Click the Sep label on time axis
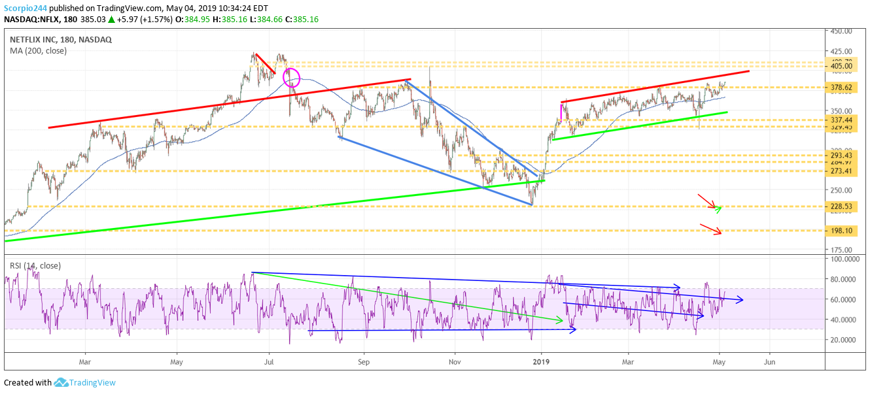This screenshot has height=394, width=870. [x=364, y=361]
